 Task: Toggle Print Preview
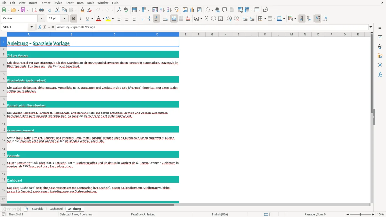click(49, 10)
